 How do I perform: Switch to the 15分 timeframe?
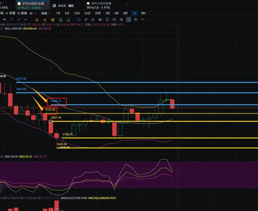77,13
